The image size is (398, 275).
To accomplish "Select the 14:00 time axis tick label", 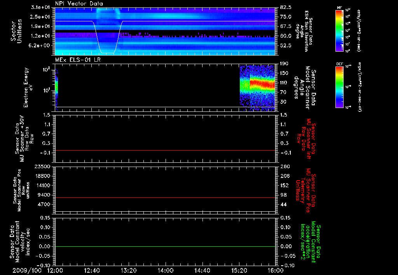I will pos(165,270).
